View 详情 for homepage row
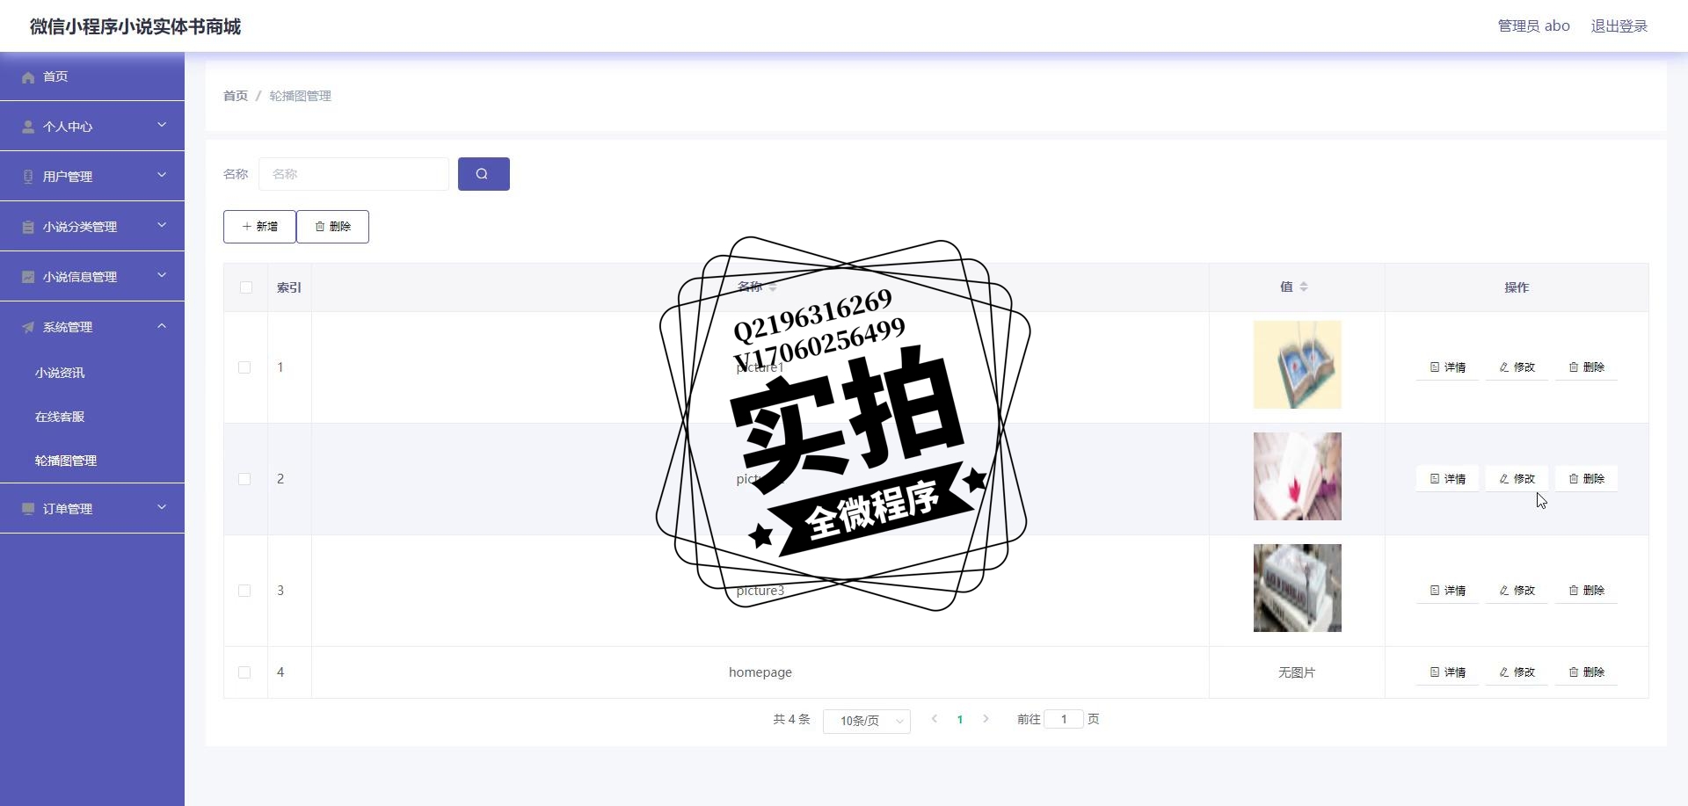 (x=1447, y=672)
